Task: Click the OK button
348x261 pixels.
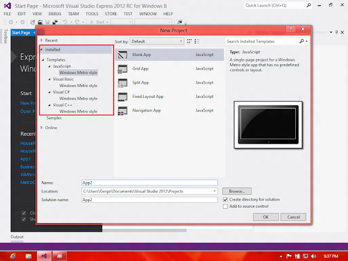Action: [x=266, y=217]
